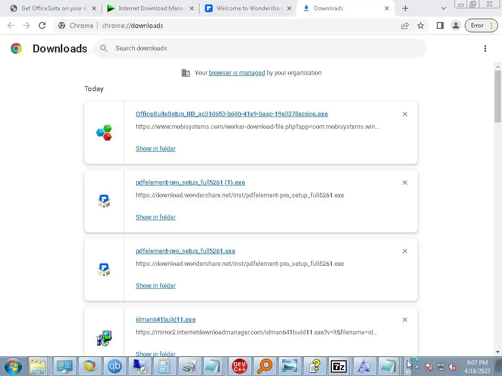Open the downloads page three-dot menu
The image size is (502, 376).
(x=485, y=48)
